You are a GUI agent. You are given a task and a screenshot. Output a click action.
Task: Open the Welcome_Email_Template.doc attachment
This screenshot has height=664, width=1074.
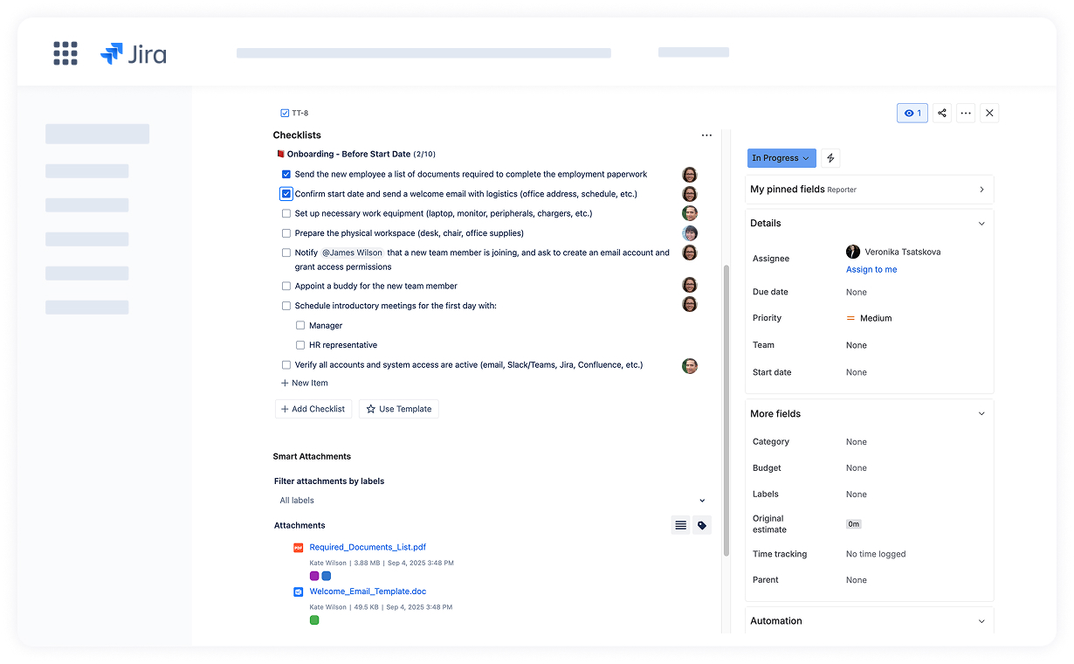pos(368,591)
